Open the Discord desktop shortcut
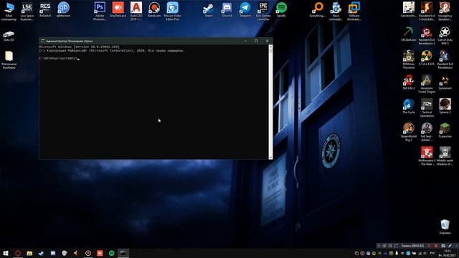 point(227,9)
